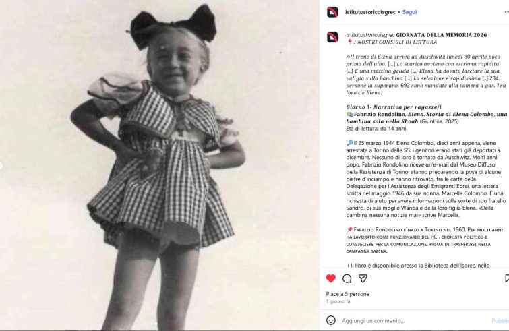Open the istitutostoricoisgrec username in the header
The image size is (509, 331).
[370, 12]
